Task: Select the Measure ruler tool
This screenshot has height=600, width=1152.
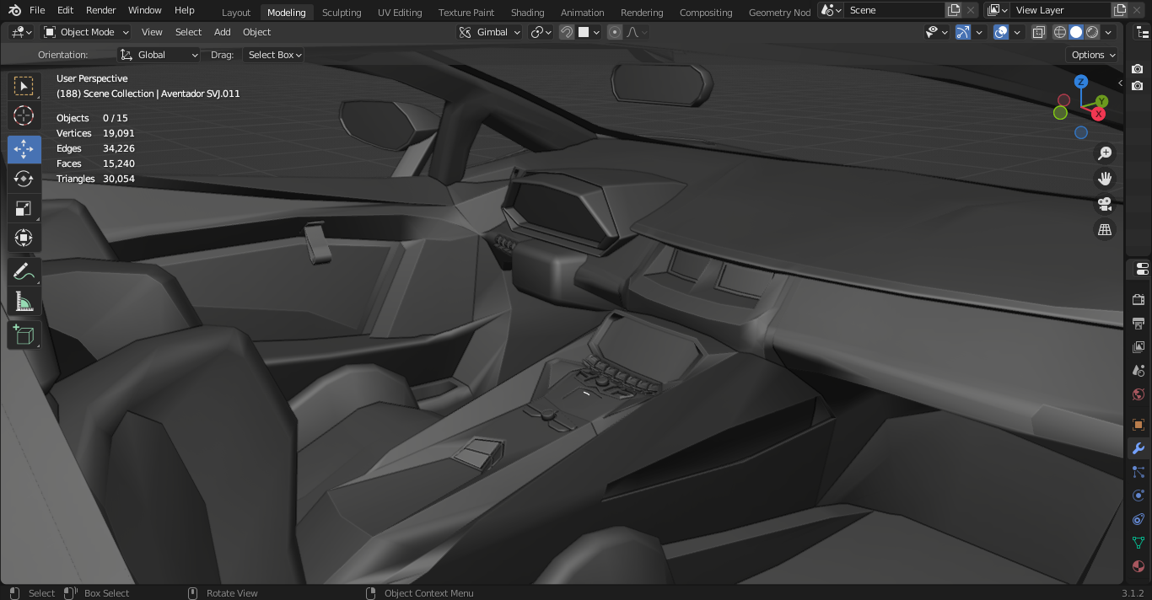Action: pyautogui.click(x=24, y=301)
